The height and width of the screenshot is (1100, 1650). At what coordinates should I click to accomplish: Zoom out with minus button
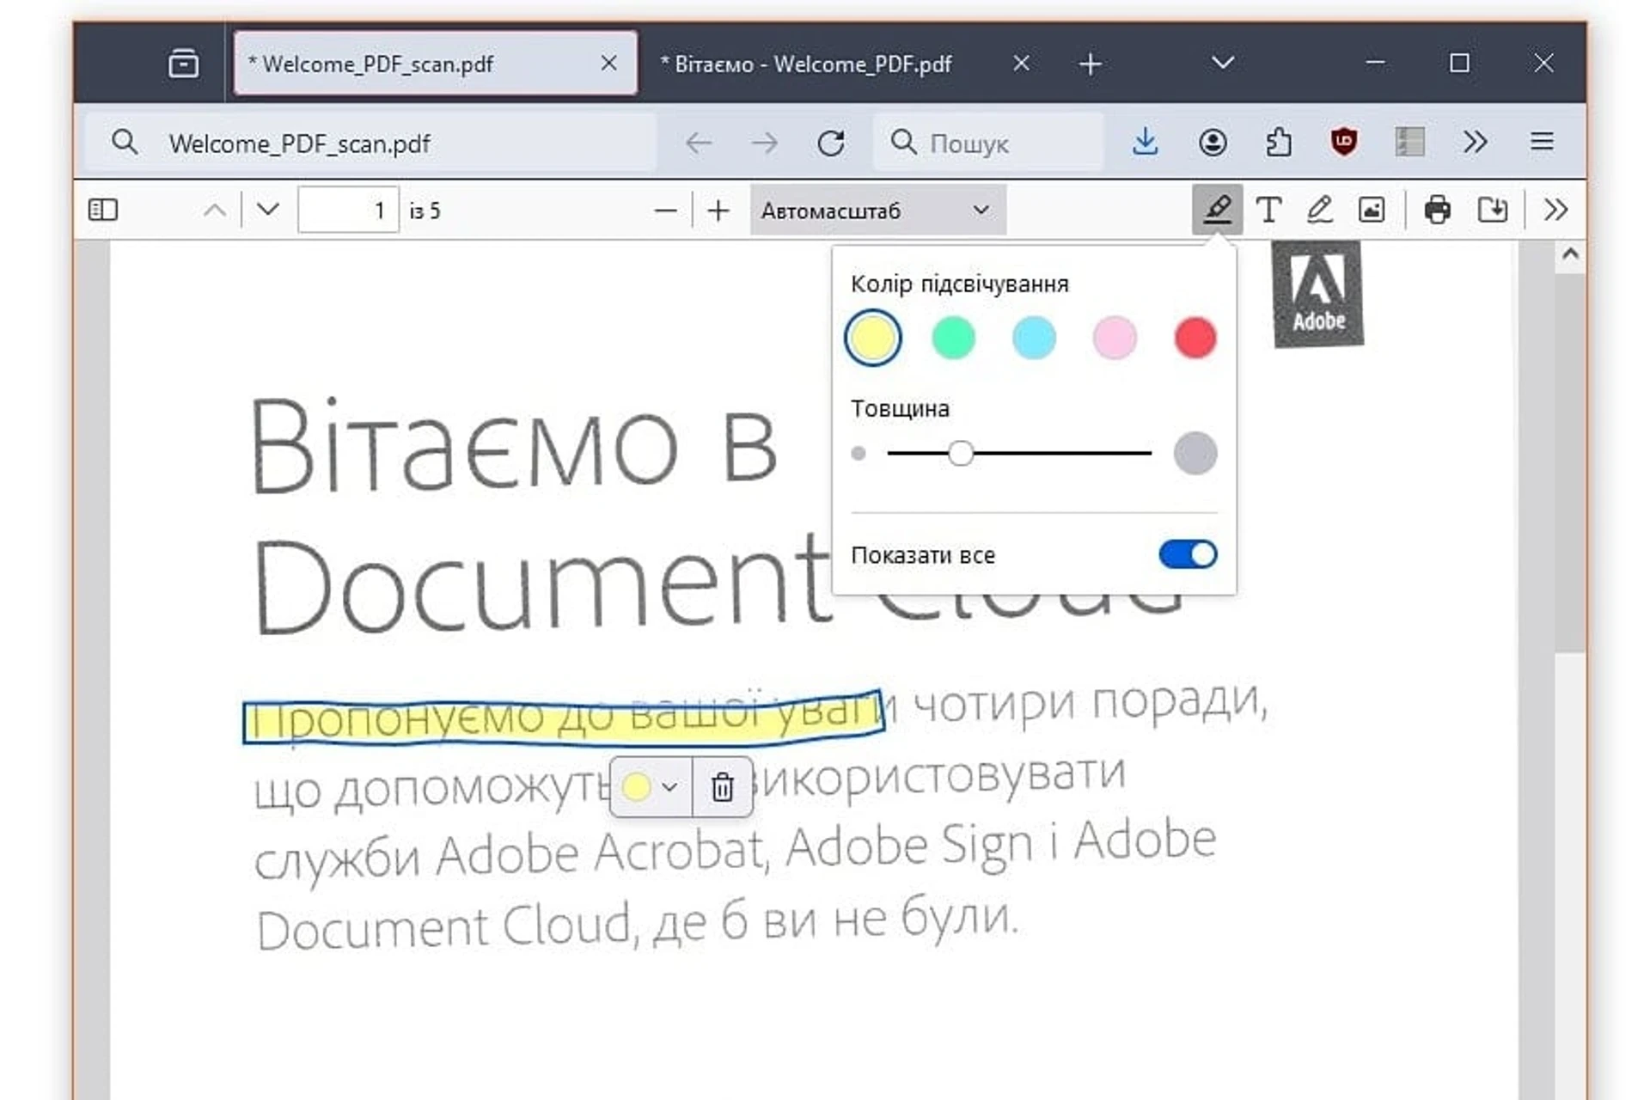tap(665, 210)
